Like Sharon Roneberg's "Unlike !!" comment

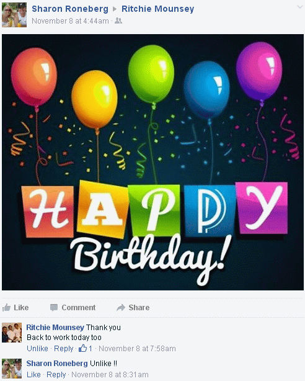pyautogui.click(x=33, y=374)
